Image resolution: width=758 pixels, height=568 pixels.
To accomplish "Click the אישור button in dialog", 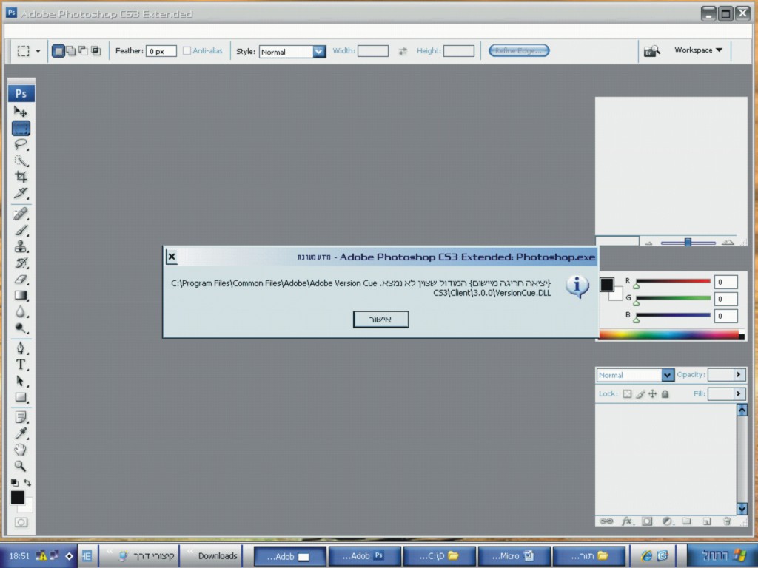I will point(380,319).
